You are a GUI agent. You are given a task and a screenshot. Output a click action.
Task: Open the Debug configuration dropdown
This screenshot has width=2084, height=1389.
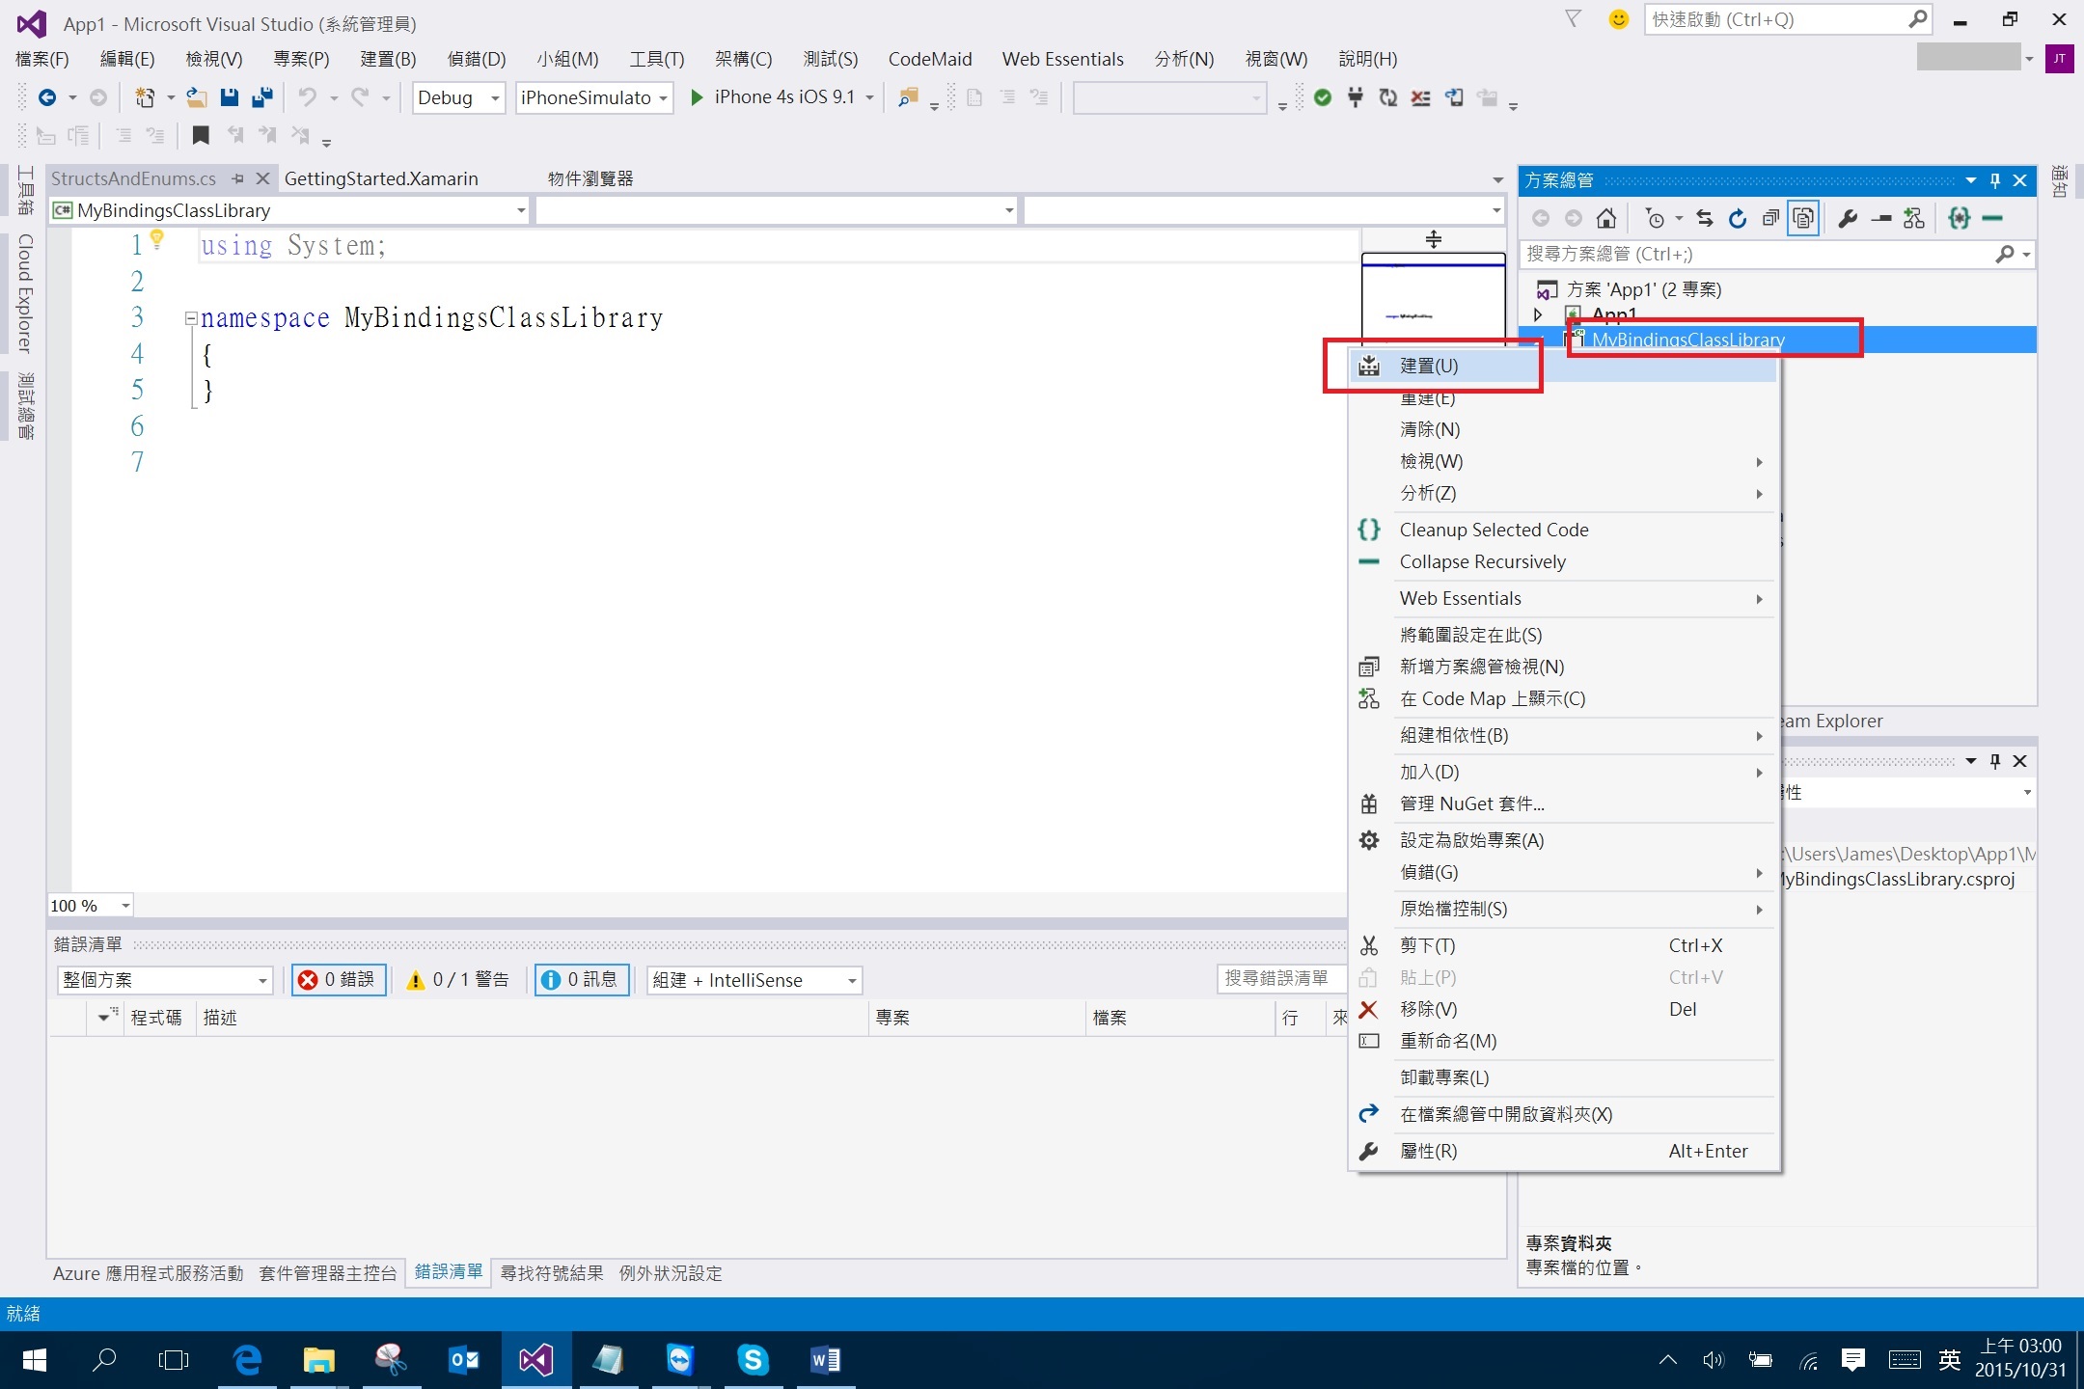[459, 98]
